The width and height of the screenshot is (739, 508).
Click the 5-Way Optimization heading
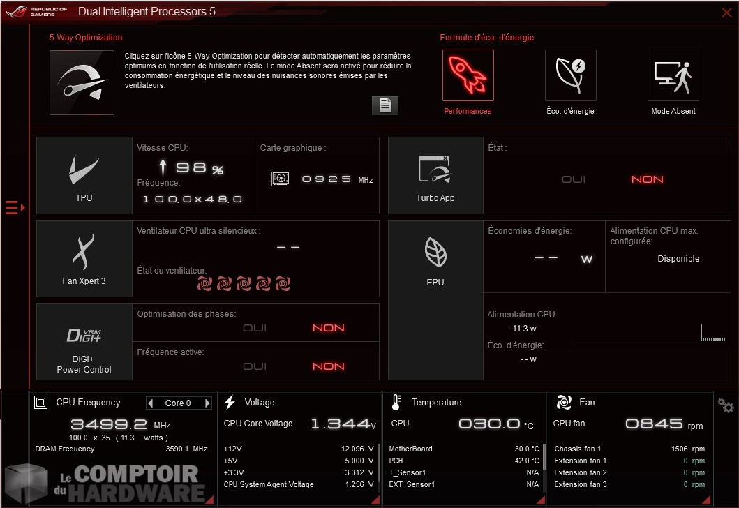86,37
